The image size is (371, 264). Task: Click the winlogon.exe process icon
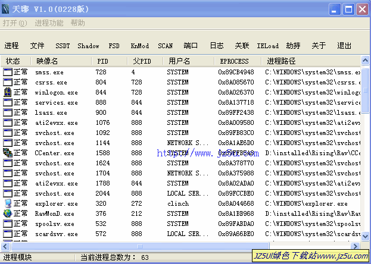[x=8, y=92]
